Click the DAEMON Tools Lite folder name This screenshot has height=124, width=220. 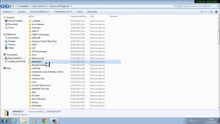tap(41, 89)
